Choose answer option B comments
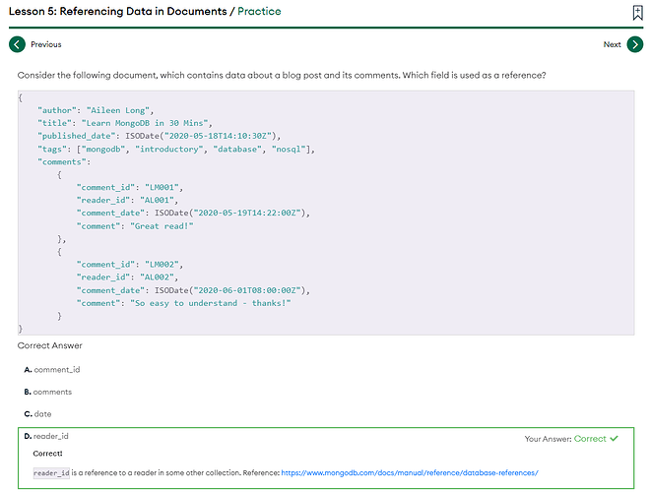Screen dimensions: 649x492 pyautogui.click(x=52, y=392)
